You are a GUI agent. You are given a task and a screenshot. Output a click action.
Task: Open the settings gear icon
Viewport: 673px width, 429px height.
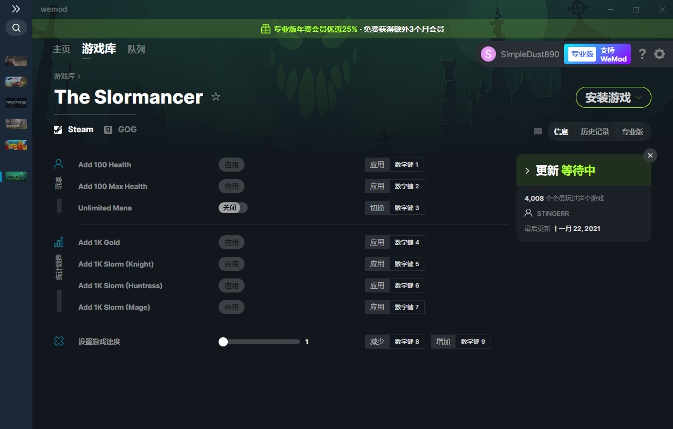click(x=660, y=54)
